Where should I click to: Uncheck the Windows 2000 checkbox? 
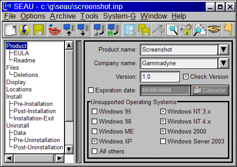163,131
